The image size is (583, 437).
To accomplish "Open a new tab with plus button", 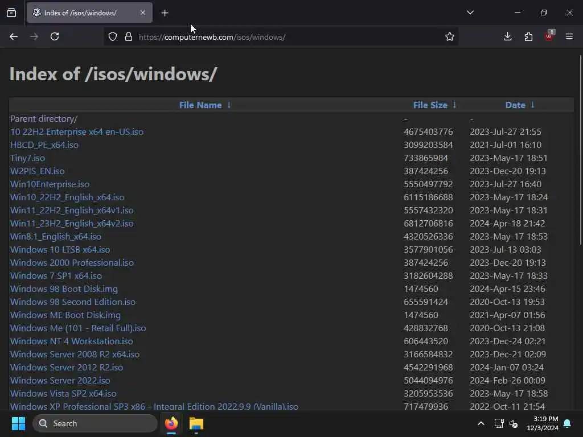I will pos(165,13).
